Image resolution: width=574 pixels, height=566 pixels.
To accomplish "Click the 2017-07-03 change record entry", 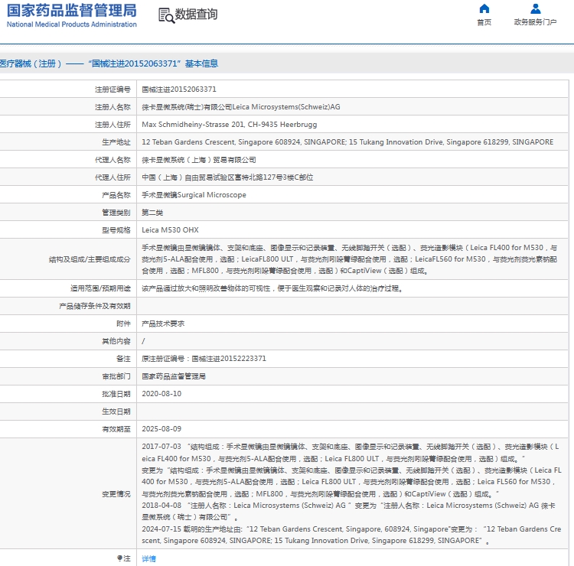I will pyautogui.click(x=351, y=470).
